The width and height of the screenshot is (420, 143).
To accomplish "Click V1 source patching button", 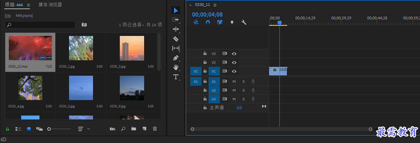I will [196, 71].
